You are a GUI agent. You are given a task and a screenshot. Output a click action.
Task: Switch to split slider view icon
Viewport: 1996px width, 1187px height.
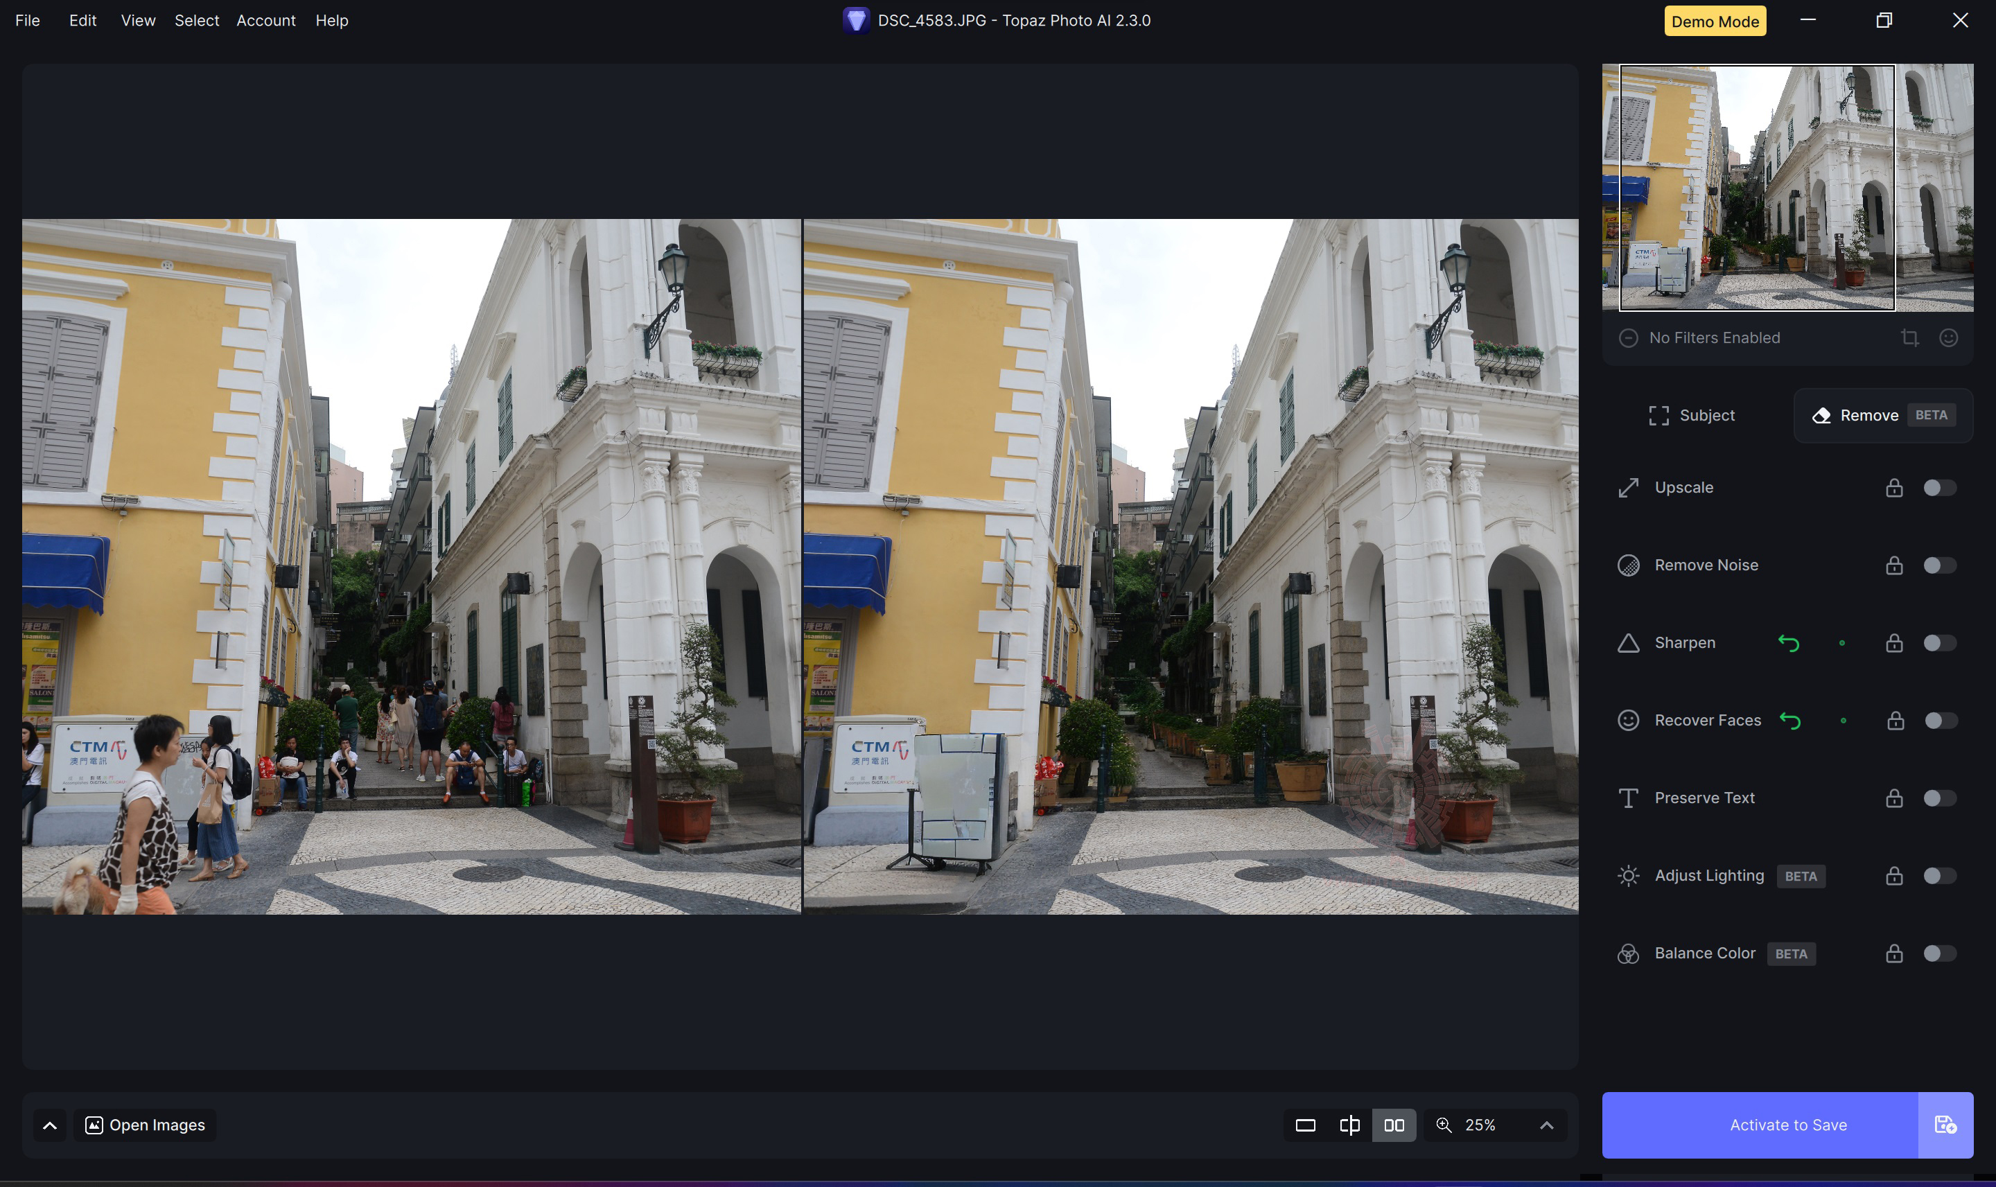click(x=1349, y=1125)
